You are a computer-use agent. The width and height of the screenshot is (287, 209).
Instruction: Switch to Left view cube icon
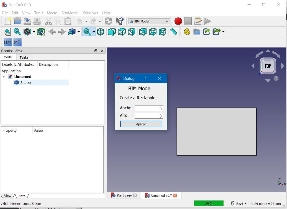click(x=163, y=32)
